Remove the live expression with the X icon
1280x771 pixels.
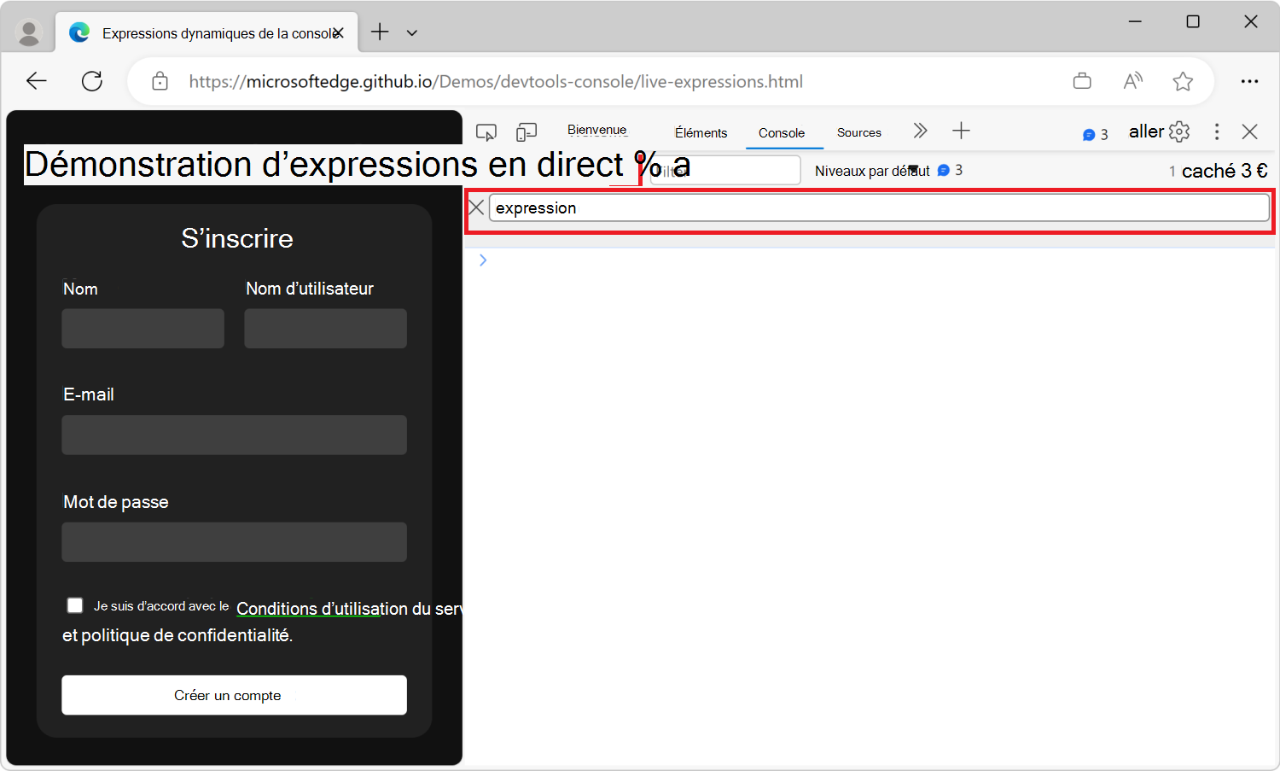tap(475, 207)
